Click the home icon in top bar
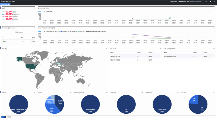 click(x=210, y=1)
